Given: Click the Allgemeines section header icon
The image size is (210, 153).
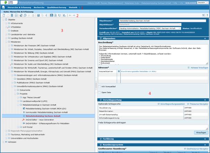Looking at the screenshot, I should pos(101,38).
